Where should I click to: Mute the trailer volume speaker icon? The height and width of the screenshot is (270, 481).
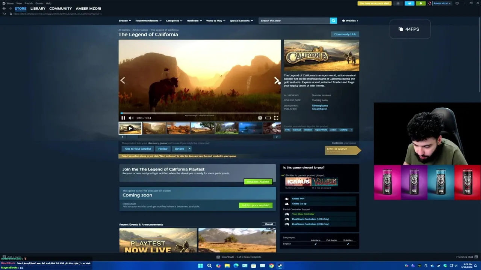tap(131, 118)
